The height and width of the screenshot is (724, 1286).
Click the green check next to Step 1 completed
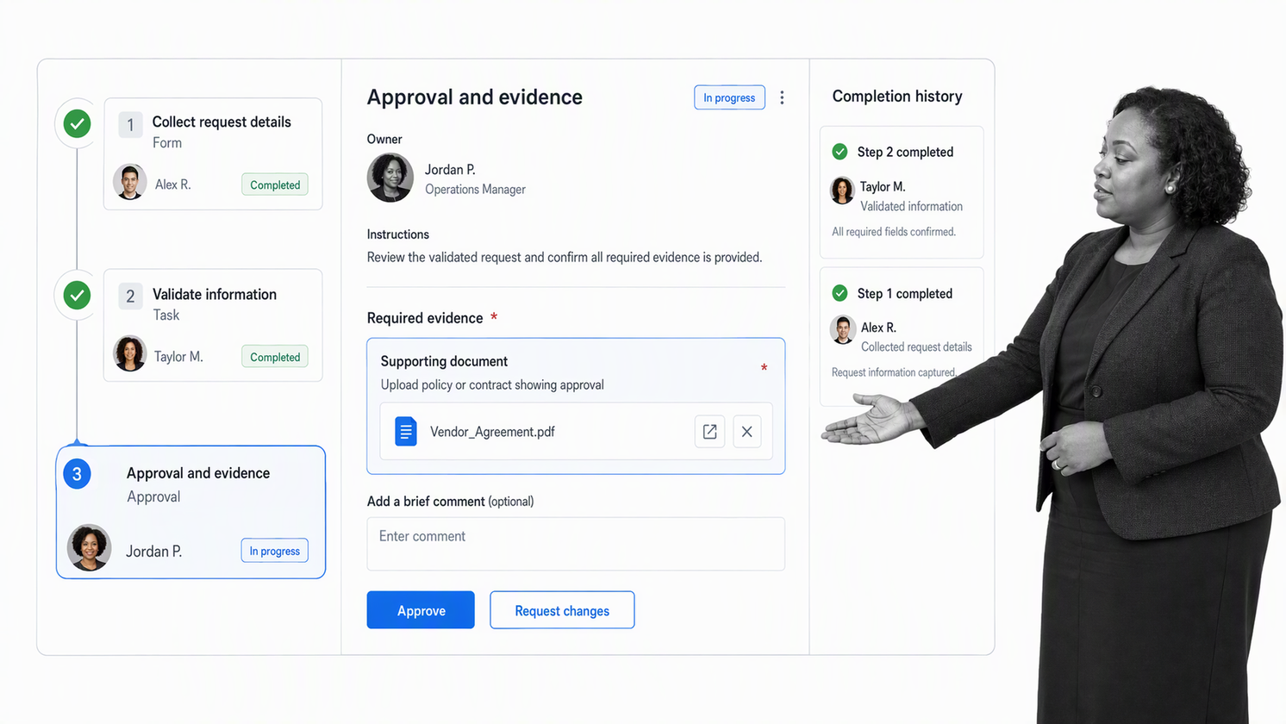coord(840,293)
